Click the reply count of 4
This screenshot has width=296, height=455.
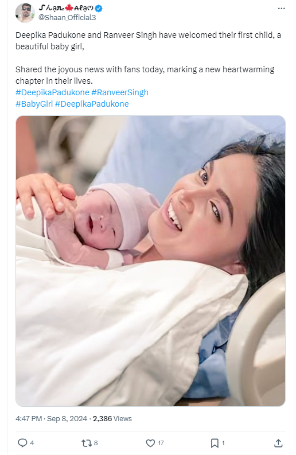point(32,443)
